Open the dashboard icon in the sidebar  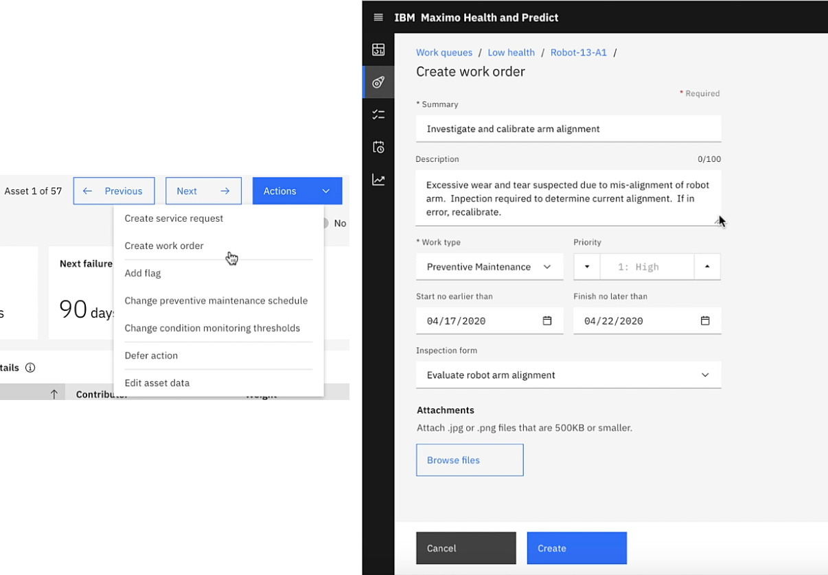[378, 49]
